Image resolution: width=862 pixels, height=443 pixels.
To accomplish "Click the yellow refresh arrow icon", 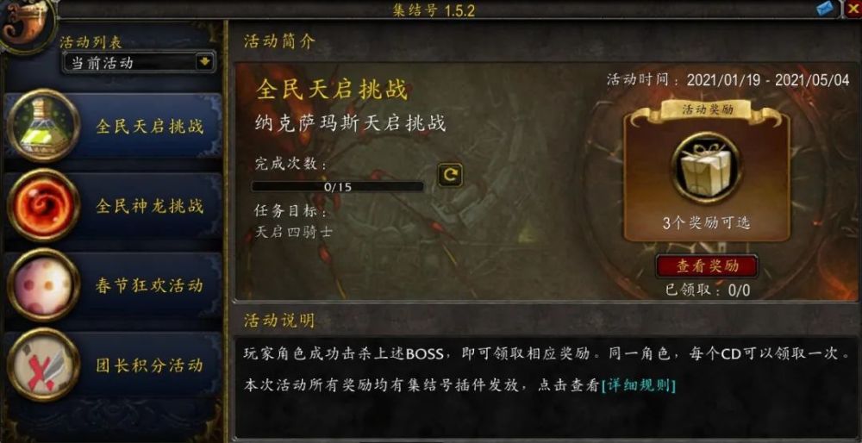I will click(450, 175).
